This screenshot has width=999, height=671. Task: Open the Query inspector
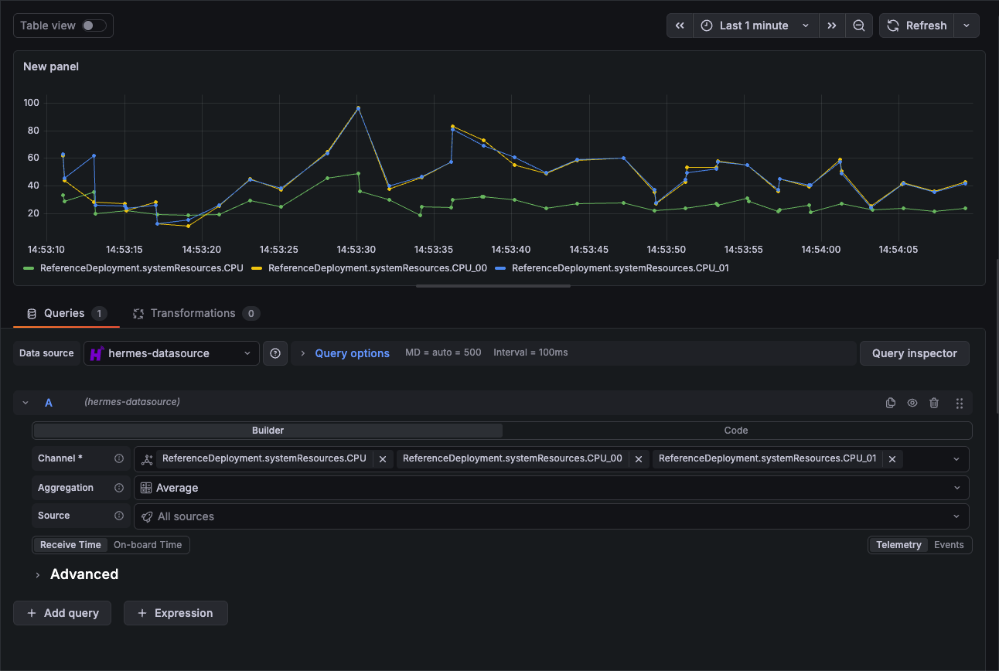pos(915,353)
